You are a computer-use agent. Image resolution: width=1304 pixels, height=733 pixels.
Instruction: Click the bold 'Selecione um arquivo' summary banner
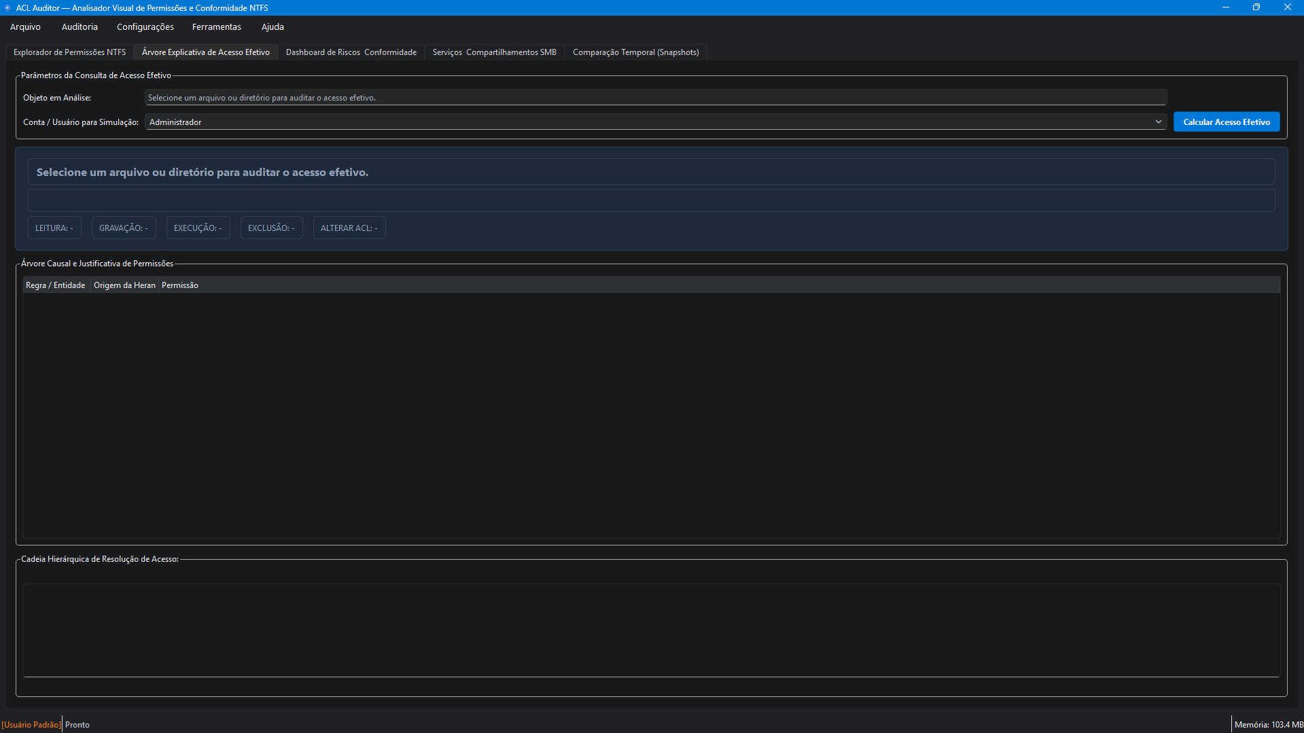(x=651, y=172)
